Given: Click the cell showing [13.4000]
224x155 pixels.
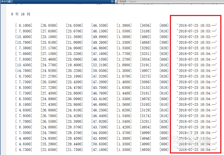Looking at the screenshot, I should coord(24,37).
